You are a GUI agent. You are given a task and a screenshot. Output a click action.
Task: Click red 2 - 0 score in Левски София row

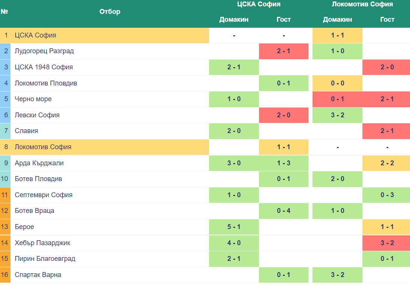click(x=284, y=115)
